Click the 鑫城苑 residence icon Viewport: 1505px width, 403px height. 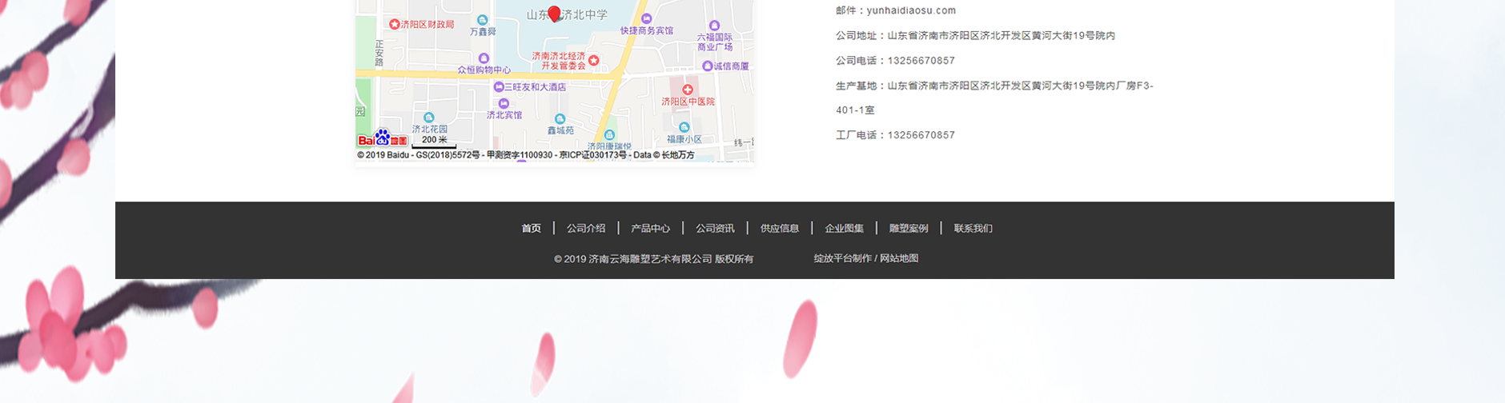click(x=560, y=119)
